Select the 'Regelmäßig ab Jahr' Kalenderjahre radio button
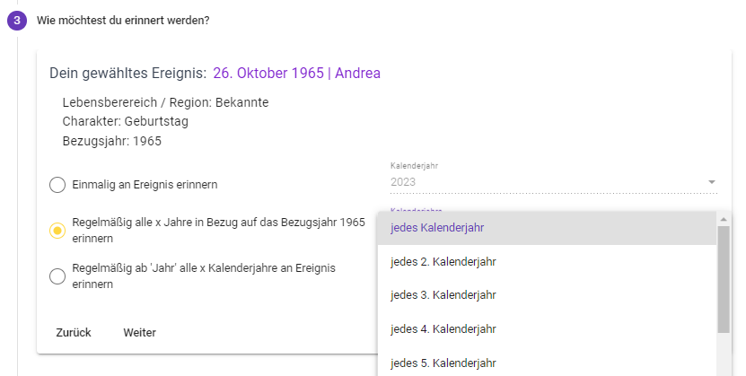This screenshot has width=746, height=376. pos(57,275)
